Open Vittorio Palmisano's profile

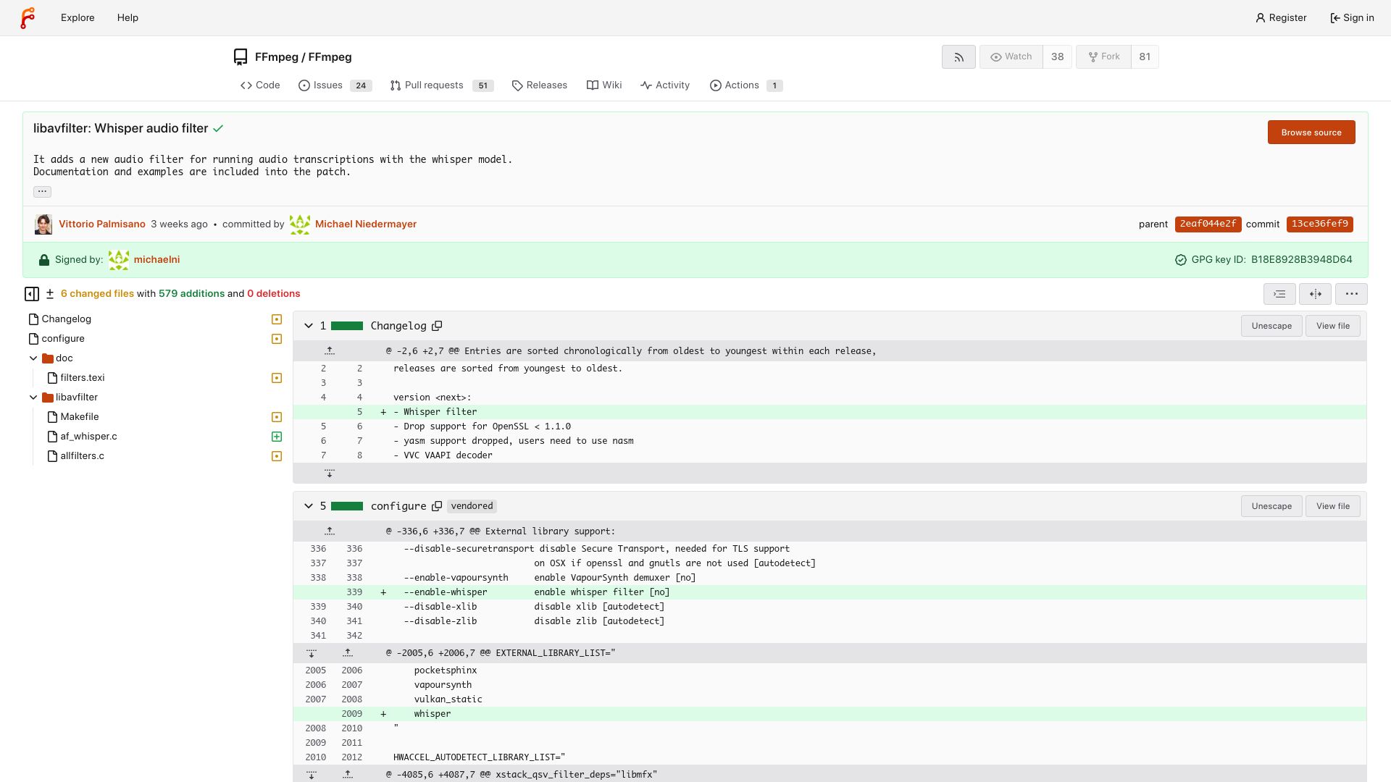[x=102, y=224]
